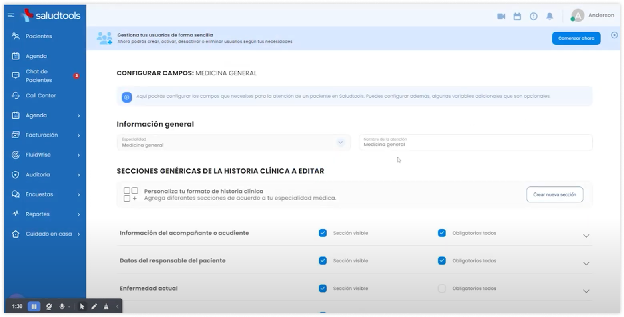Click the first Agenda calendar icon
This screenshot has height=317, width=624.
click(16, 56)
